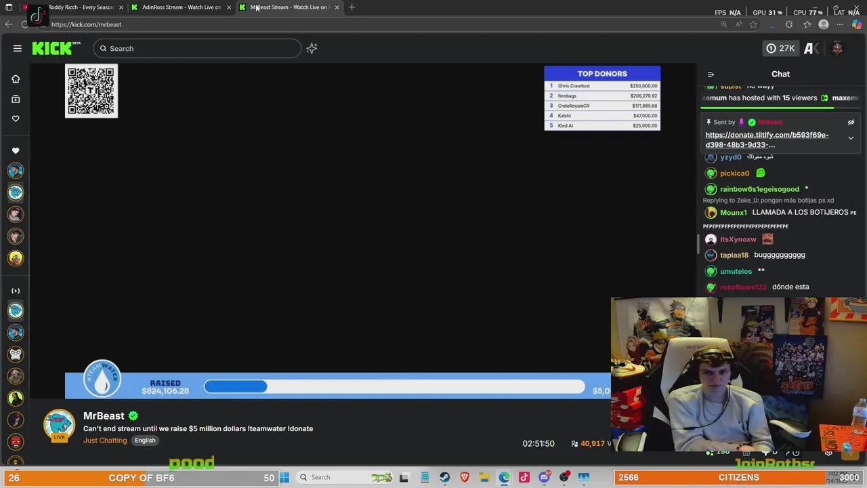867x488 pixels.
Task: Go back in browser history
Action: pos(9,24)
